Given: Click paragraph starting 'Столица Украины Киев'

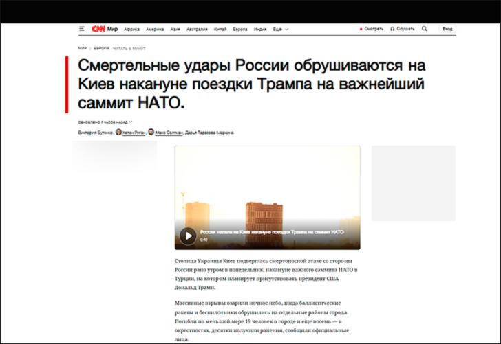Looking at the screenshot, I should coord(266,274).
